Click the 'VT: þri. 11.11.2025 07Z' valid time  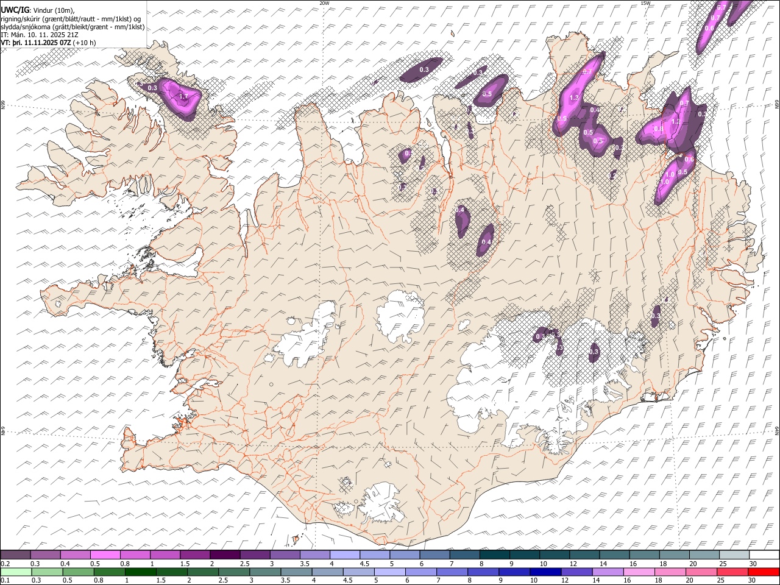(x=36, y=43)
